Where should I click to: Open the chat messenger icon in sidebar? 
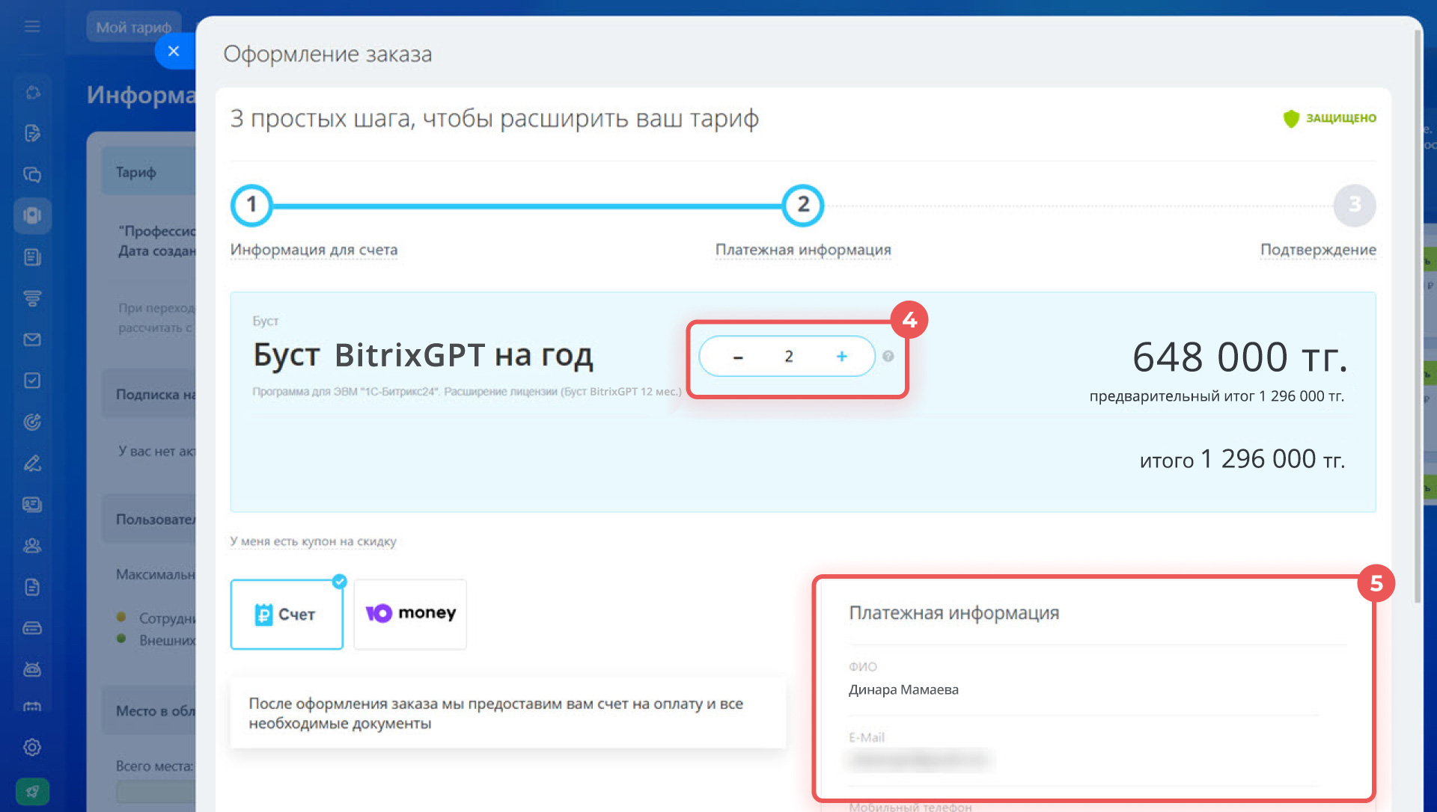point(32,175)
